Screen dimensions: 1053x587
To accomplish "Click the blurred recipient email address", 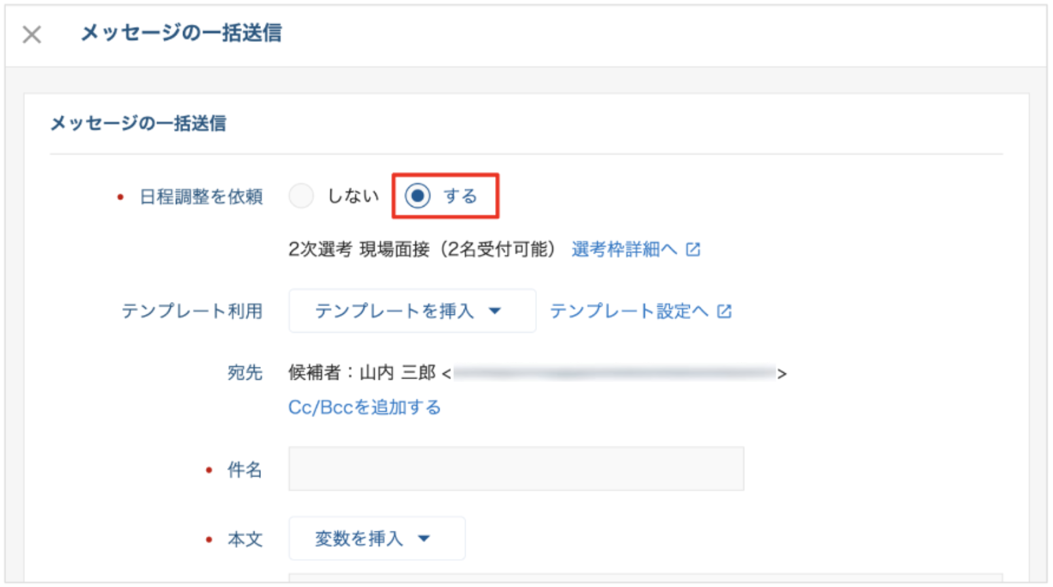I will pos(613,373).
